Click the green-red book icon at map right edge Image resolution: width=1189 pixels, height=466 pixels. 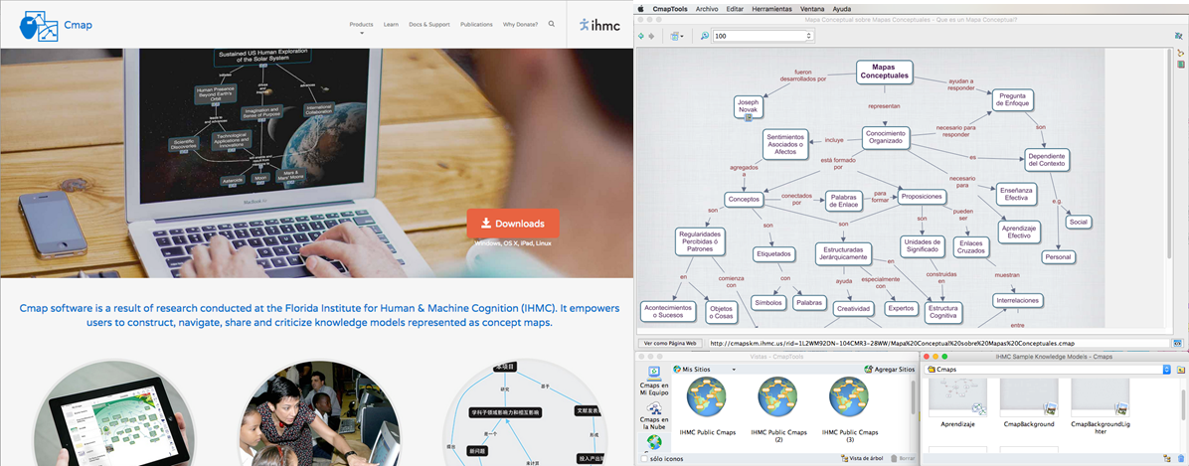[x=1181, y=66]
